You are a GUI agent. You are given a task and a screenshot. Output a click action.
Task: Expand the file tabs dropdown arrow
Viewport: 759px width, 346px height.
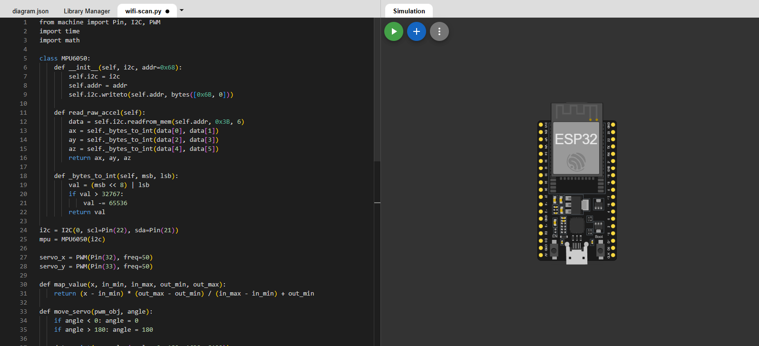coord(181,10)
